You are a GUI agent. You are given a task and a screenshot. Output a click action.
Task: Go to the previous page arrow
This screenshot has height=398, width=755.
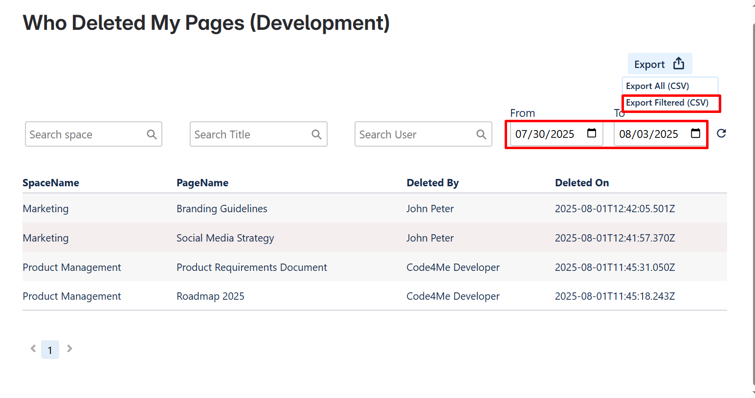(x=33, y=349)
